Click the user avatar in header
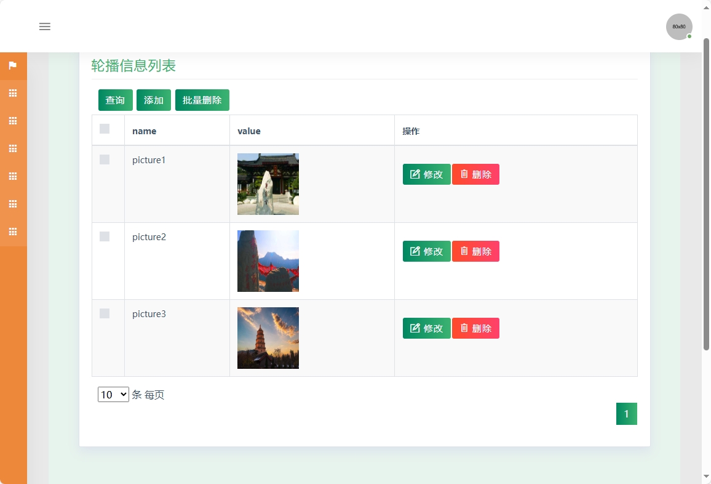This screenshot has height=484, width=711. tap(679, 27)
